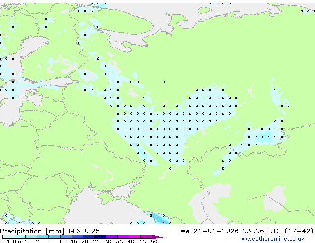Click the '50' legend scale label
Viewport: 315px width, 243px height.
[x=154, y=241]
